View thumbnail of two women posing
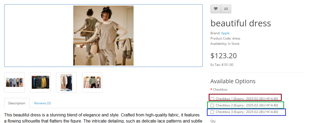The height and width of the screenshot is (123, 319). point(92,82)
